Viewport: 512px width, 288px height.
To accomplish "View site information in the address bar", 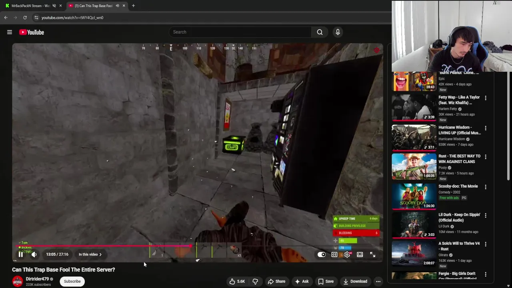I will pos(36,18).
